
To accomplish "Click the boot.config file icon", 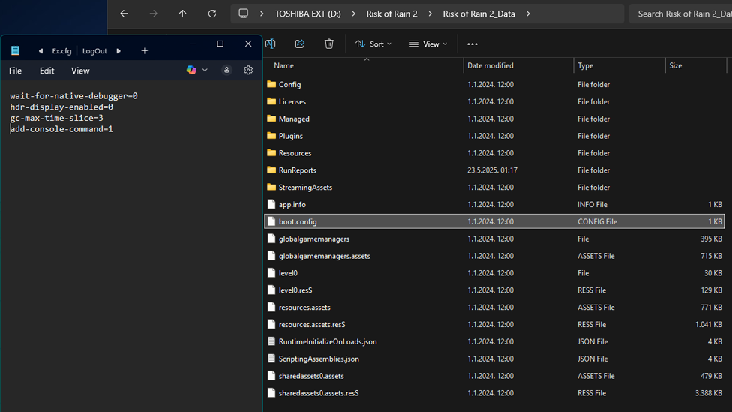I will (271, 221).
